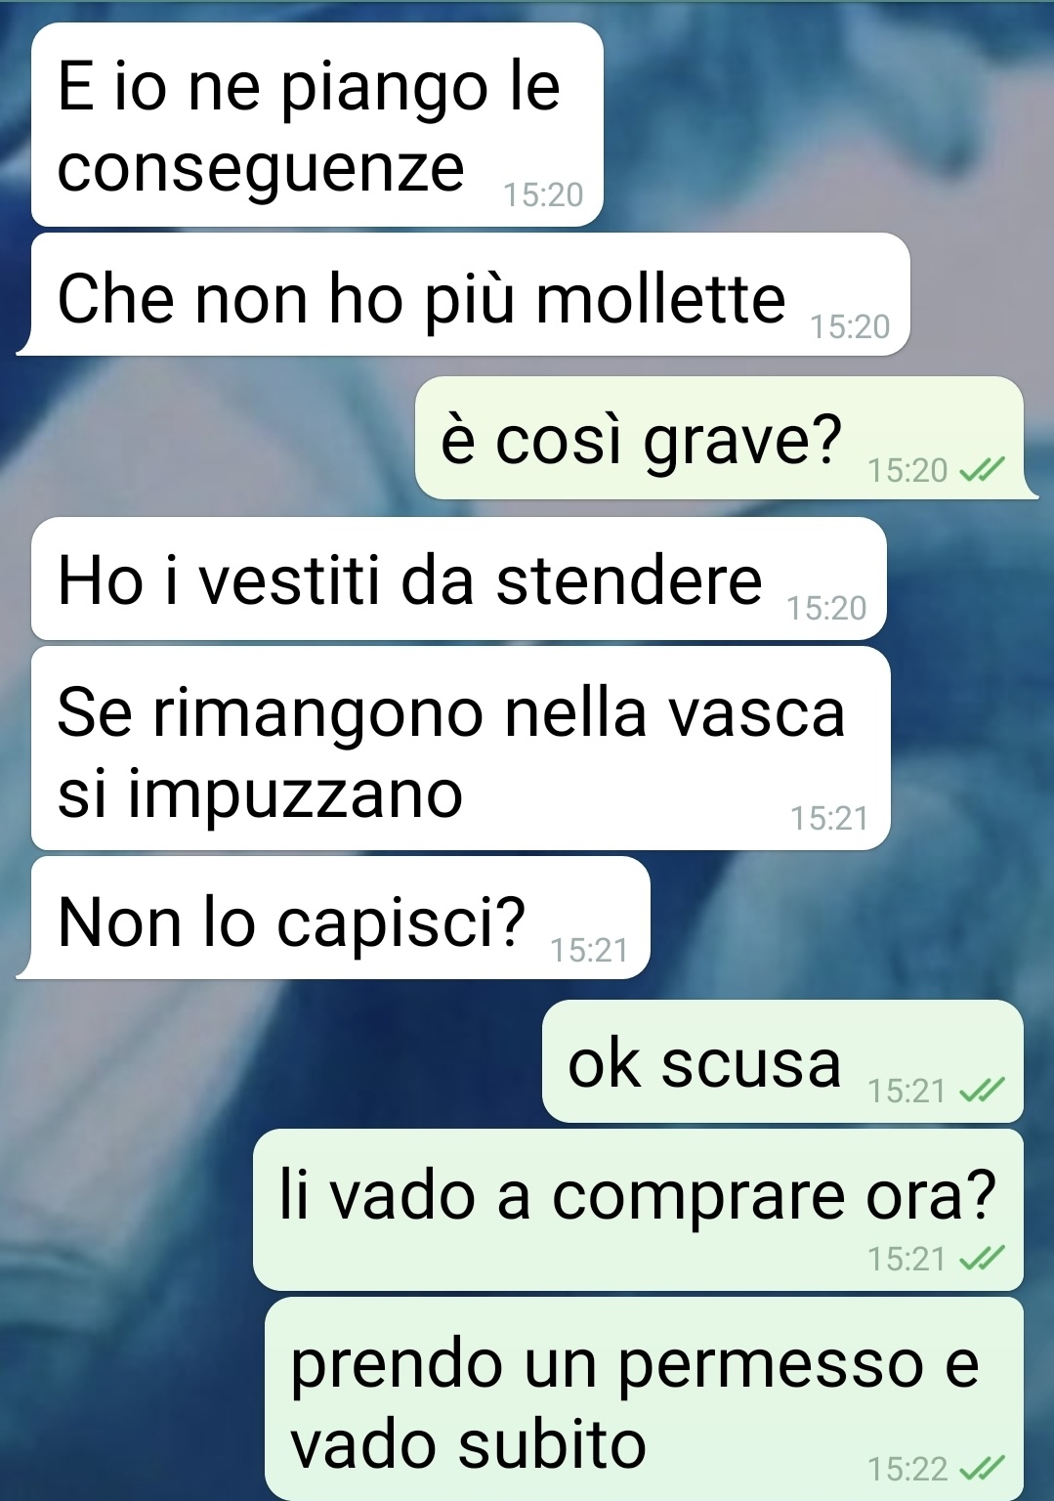Tap read receipt ticks on "li vado a comprare ora?"
The height and width of the screenshot is (1501, 1054).
tap(982, 1259)
